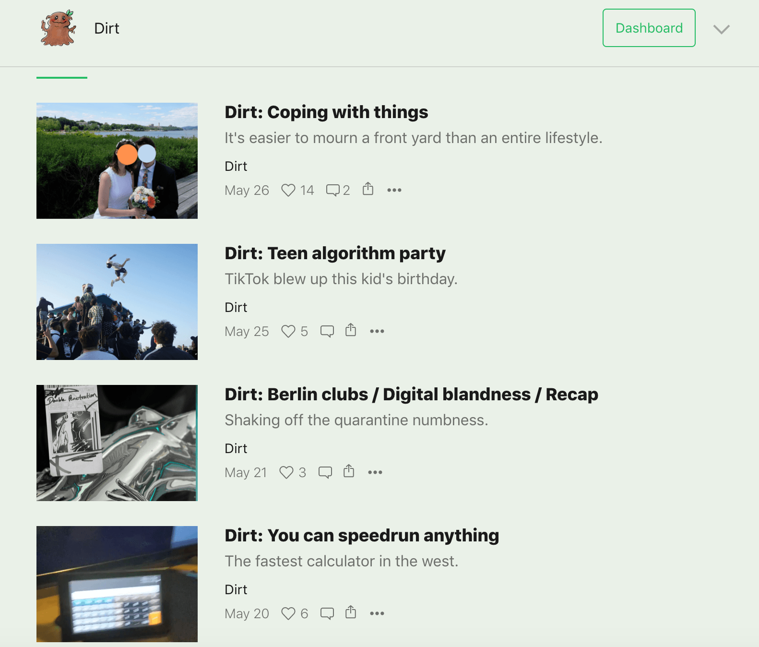Open the article Dirt: You can speedrun anything
Screen dimensions: 759x647
click(362, 536)
